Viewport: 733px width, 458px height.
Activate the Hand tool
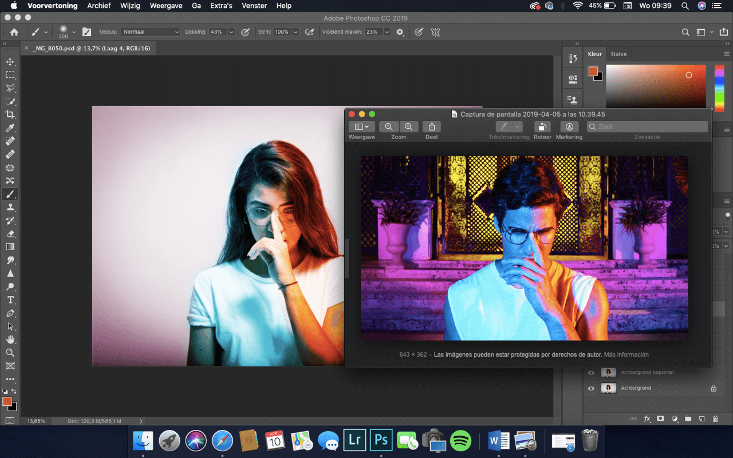(x=10, y=339)
